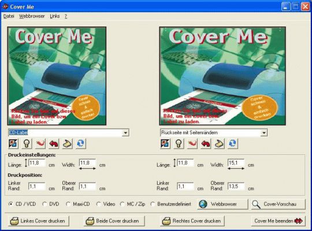Click the light bulb icon under left cover
The height and width of the screenshot is (231, 312).
tap(27, 143)
